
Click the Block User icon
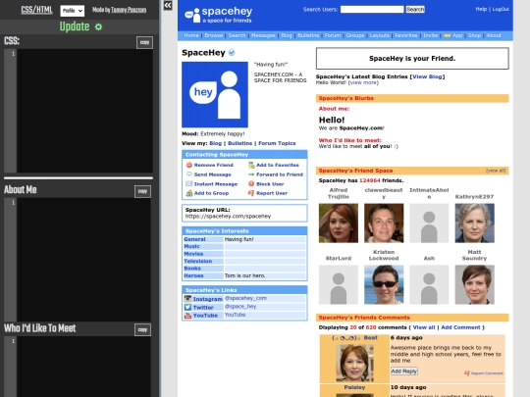[x=251, y=184]
